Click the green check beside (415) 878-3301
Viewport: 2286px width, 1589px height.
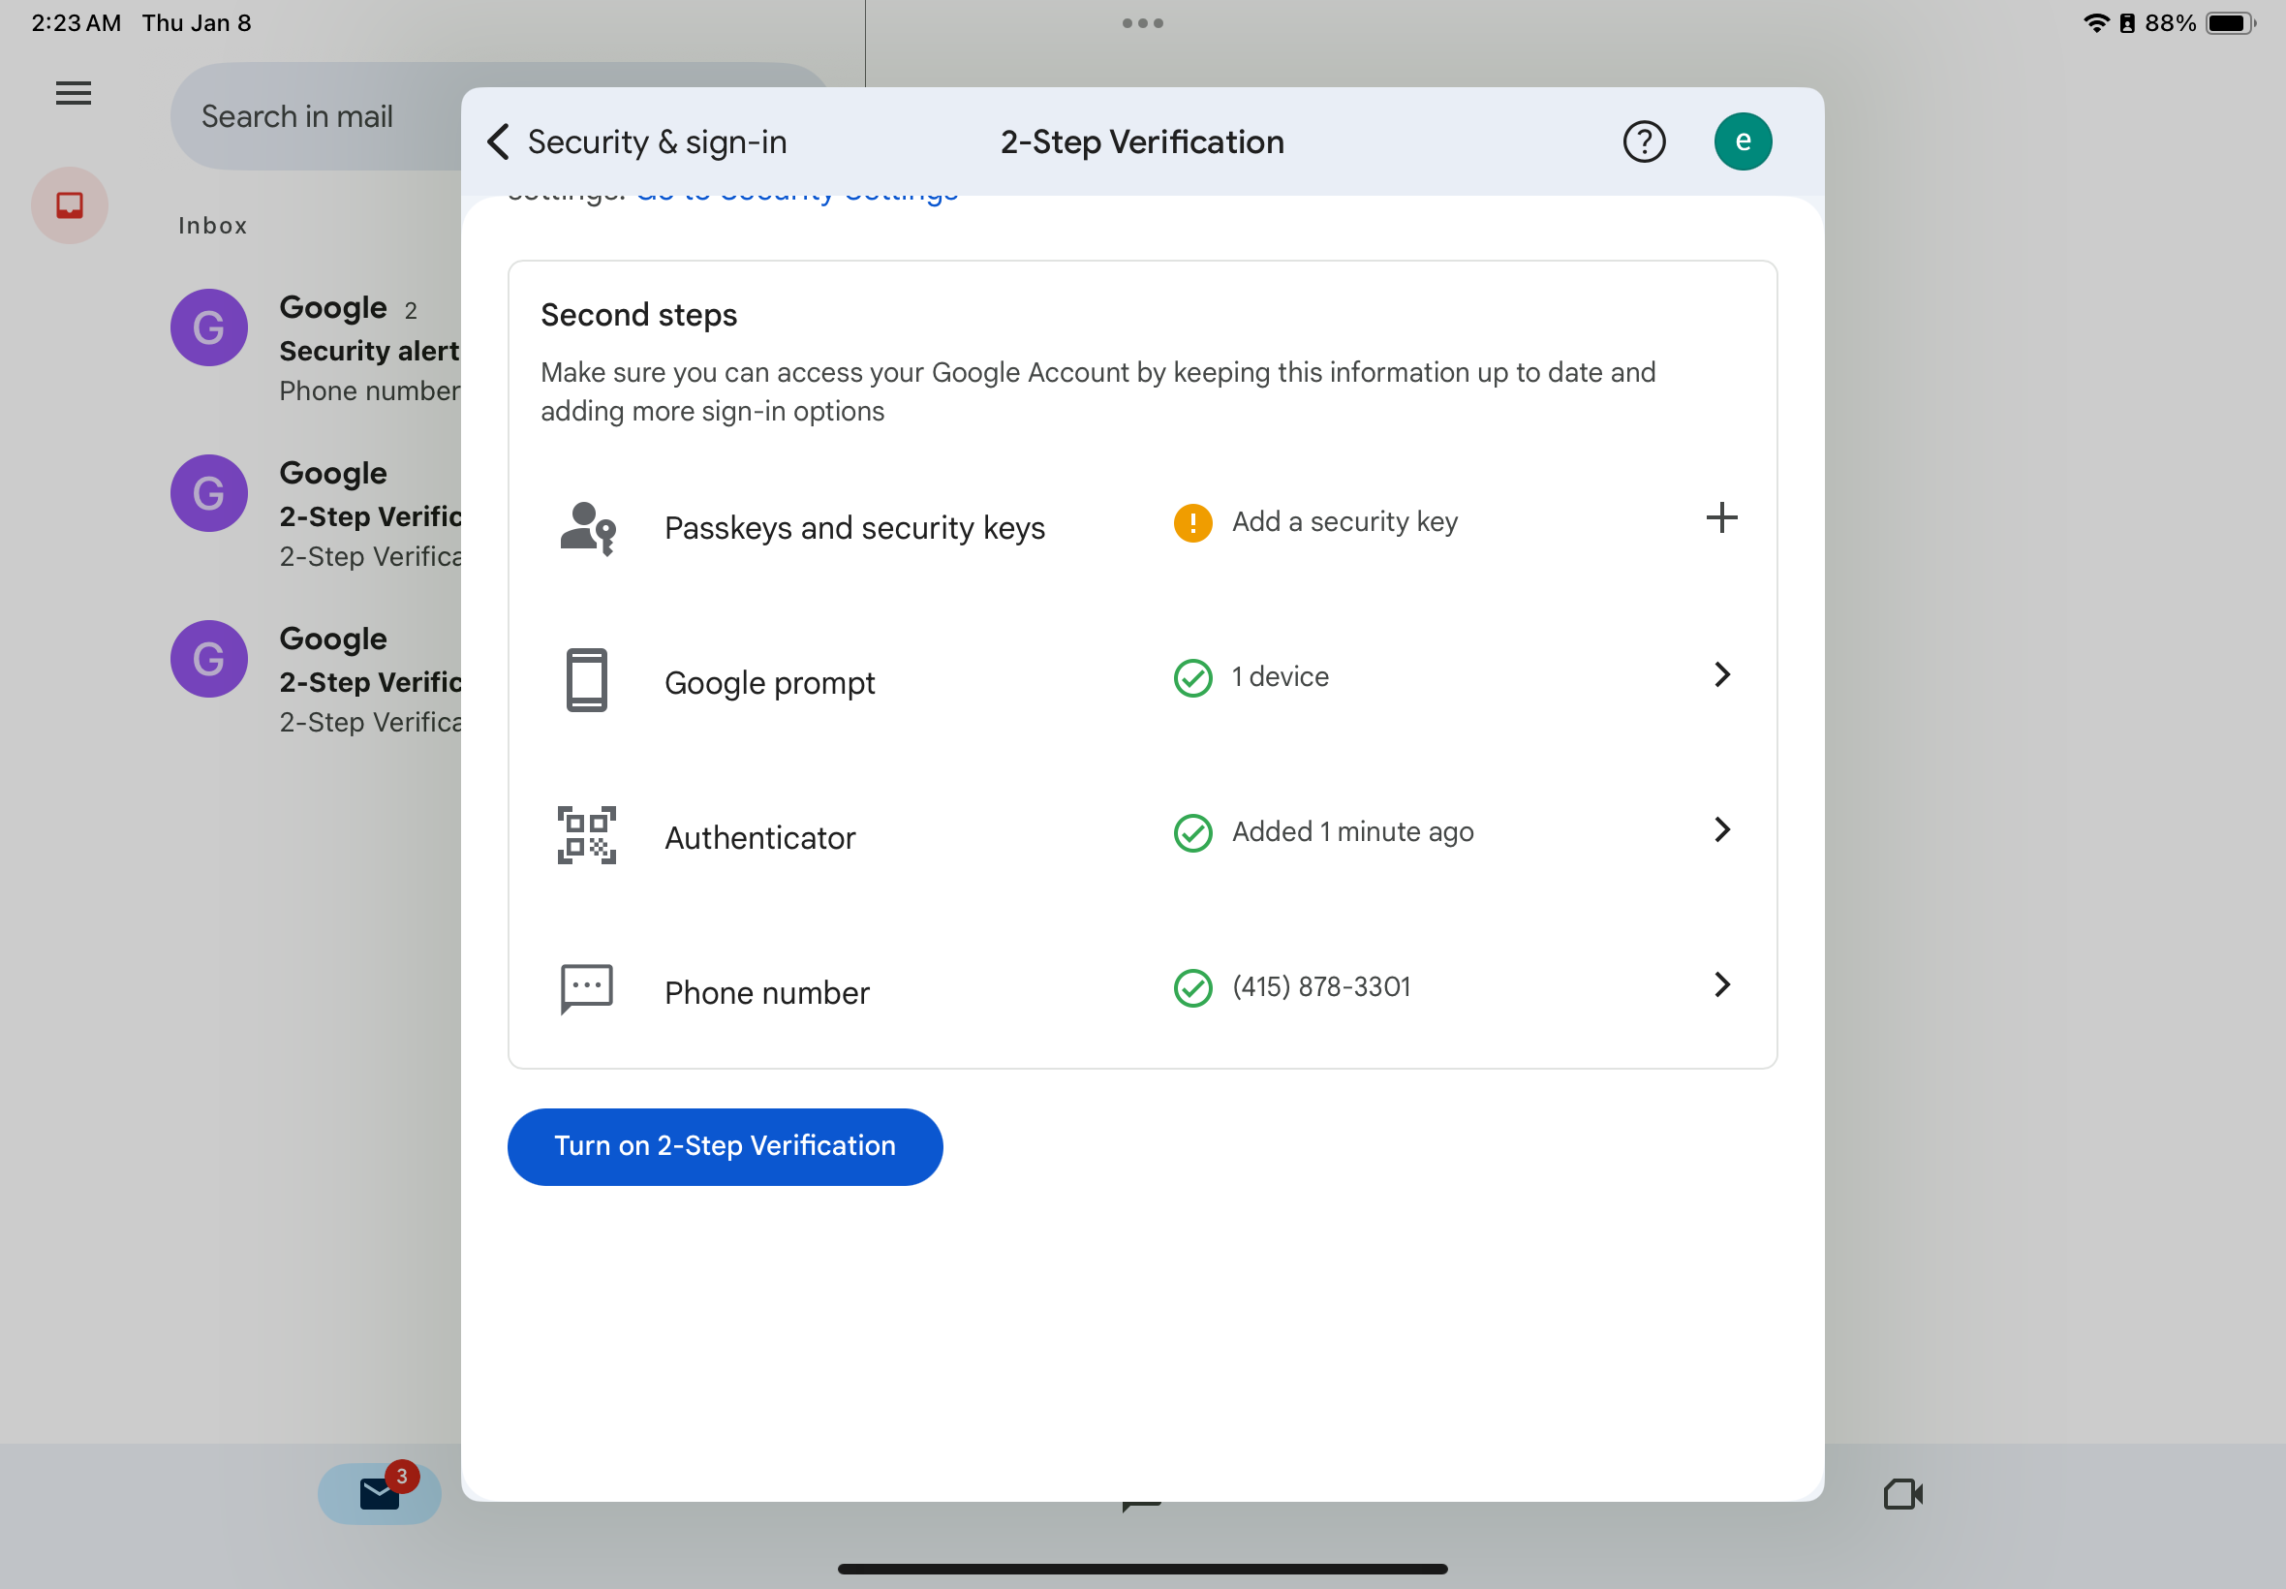tap(1192, 988)
